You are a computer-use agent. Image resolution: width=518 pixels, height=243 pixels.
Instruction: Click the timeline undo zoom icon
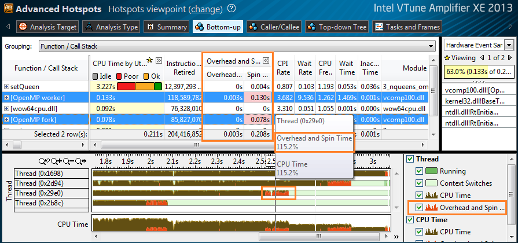[43, 161]
